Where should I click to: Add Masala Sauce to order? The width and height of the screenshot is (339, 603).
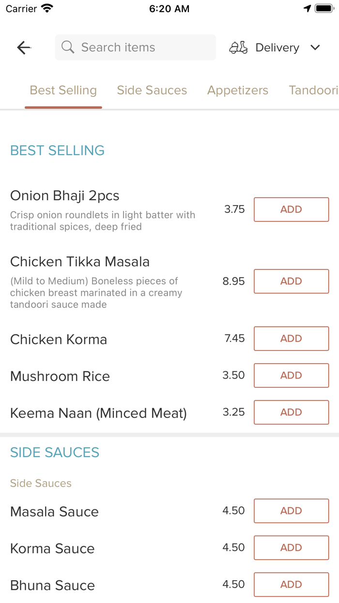[291, 510]
